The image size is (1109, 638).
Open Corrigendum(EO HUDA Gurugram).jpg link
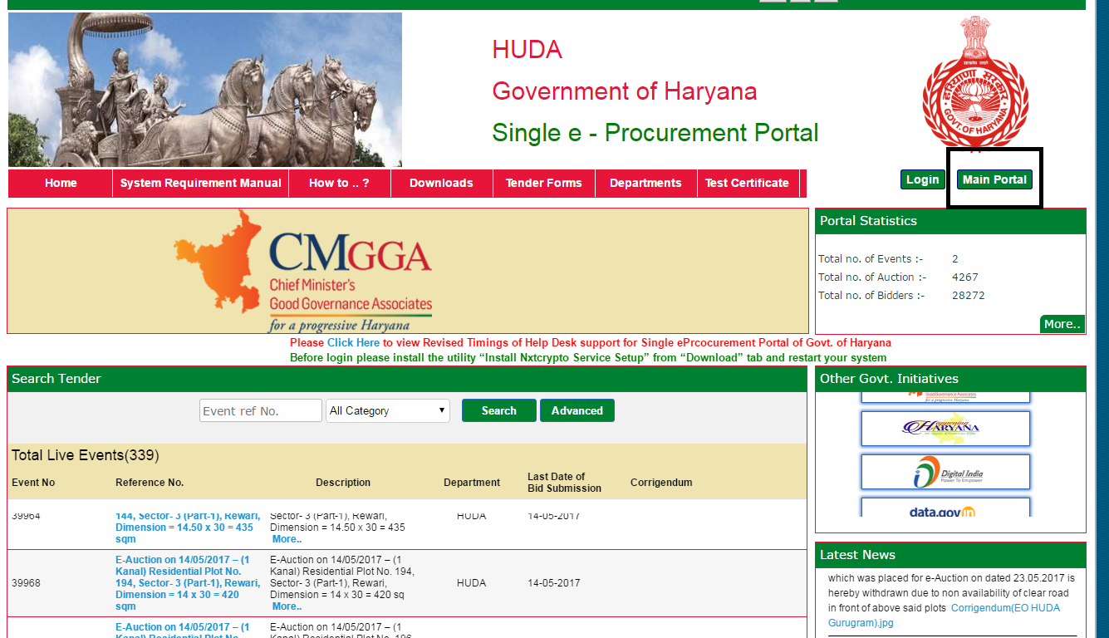[x=944, y=616]
